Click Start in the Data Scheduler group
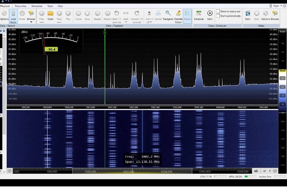The height and width of the screenshot is (191, 287). [210, 15]
